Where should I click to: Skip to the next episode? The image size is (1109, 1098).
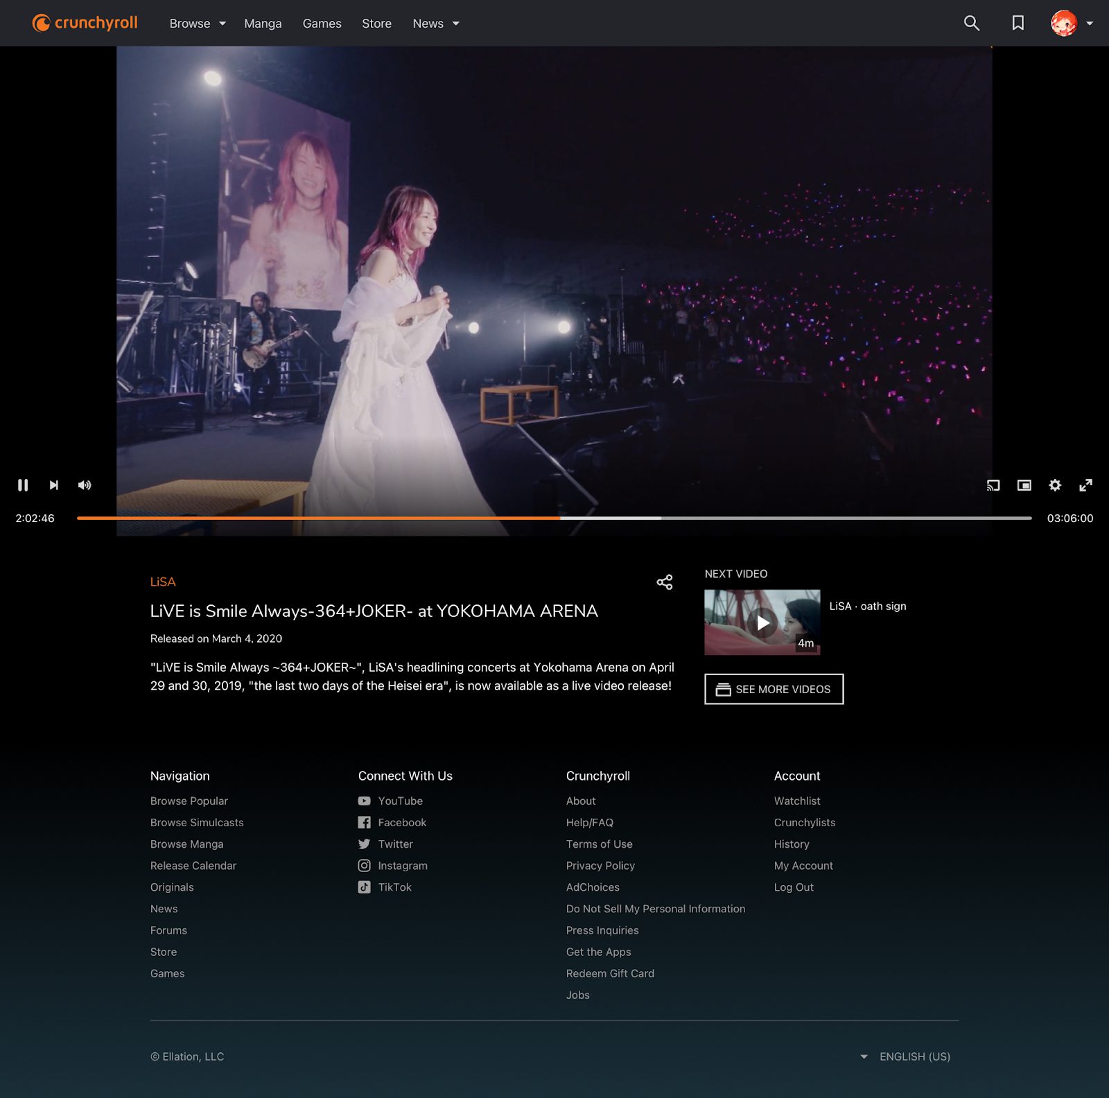click(53, 485)
